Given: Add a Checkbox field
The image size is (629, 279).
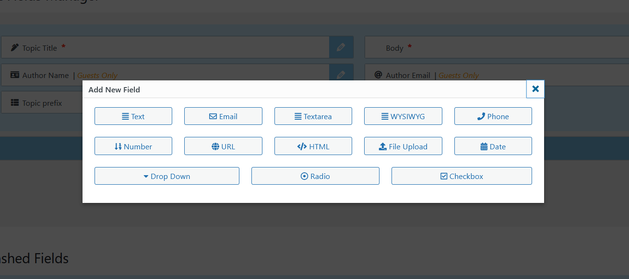Looking at the screenshot, I should 462,176.
